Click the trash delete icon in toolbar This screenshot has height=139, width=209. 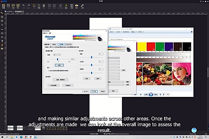point(44,5)
